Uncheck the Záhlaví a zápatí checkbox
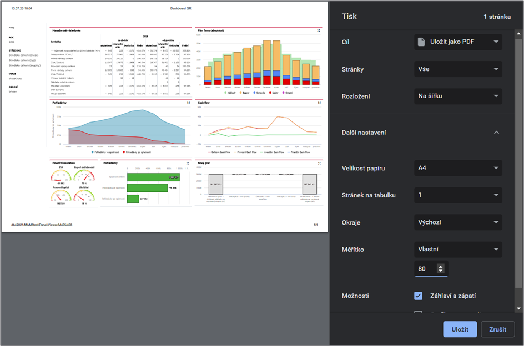 click(418, 296)
